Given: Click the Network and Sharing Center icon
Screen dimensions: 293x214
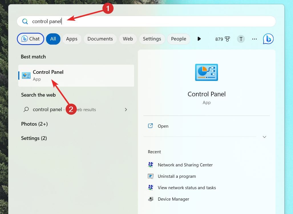Looking at the screenshot, I should click(151, 165).
